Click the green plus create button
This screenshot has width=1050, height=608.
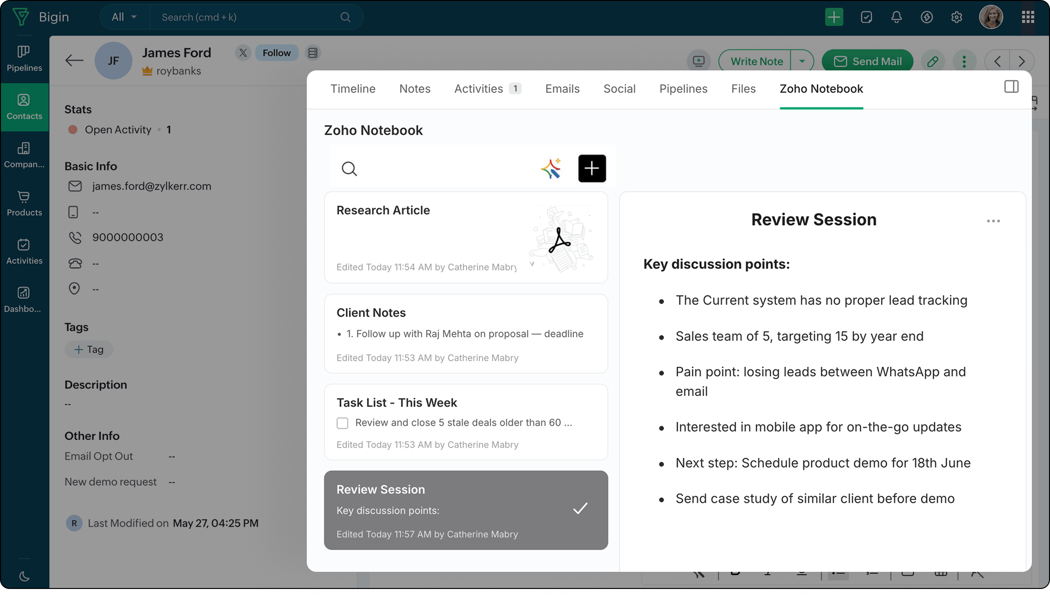834,17
